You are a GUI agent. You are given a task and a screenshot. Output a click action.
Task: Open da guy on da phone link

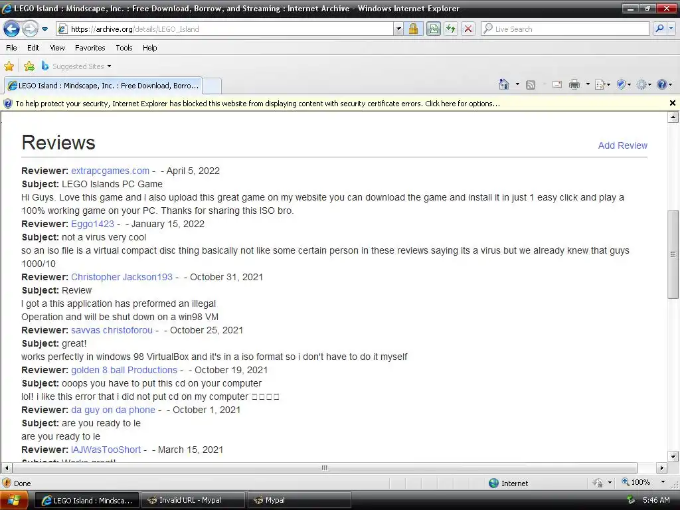tap(113, 410)
